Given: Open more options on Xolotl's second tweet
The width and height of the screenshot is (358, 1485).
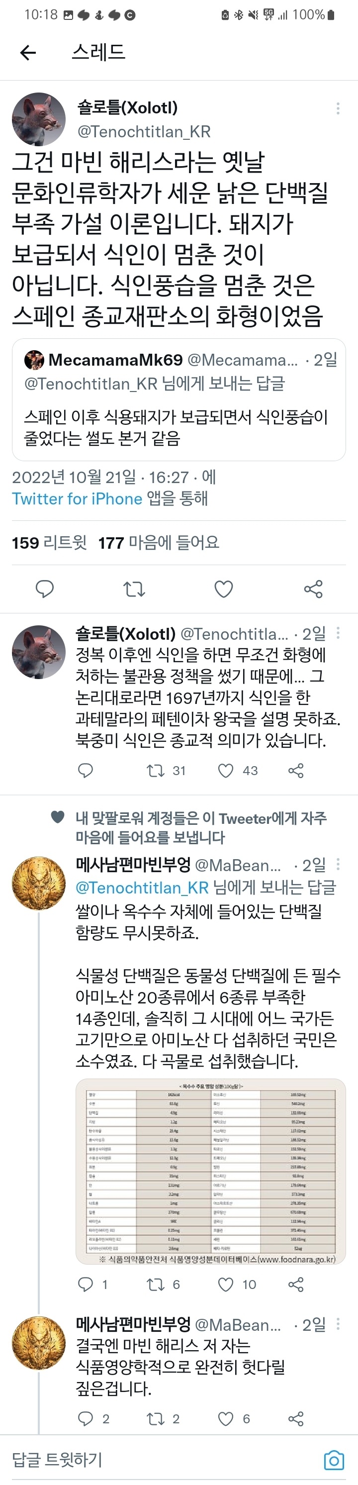Looking at the screenshot, I should 338,633.
